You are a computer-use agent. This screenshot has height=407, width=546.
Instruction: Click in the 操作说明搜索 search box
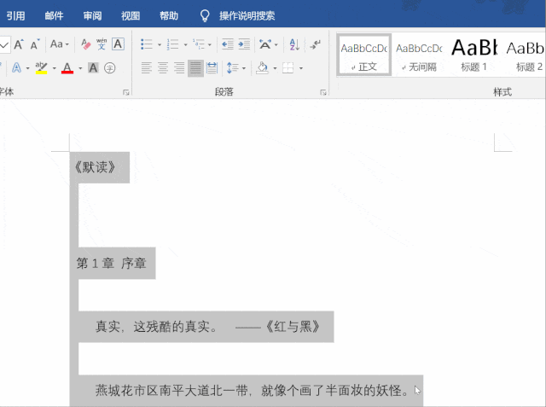(247, 15)
